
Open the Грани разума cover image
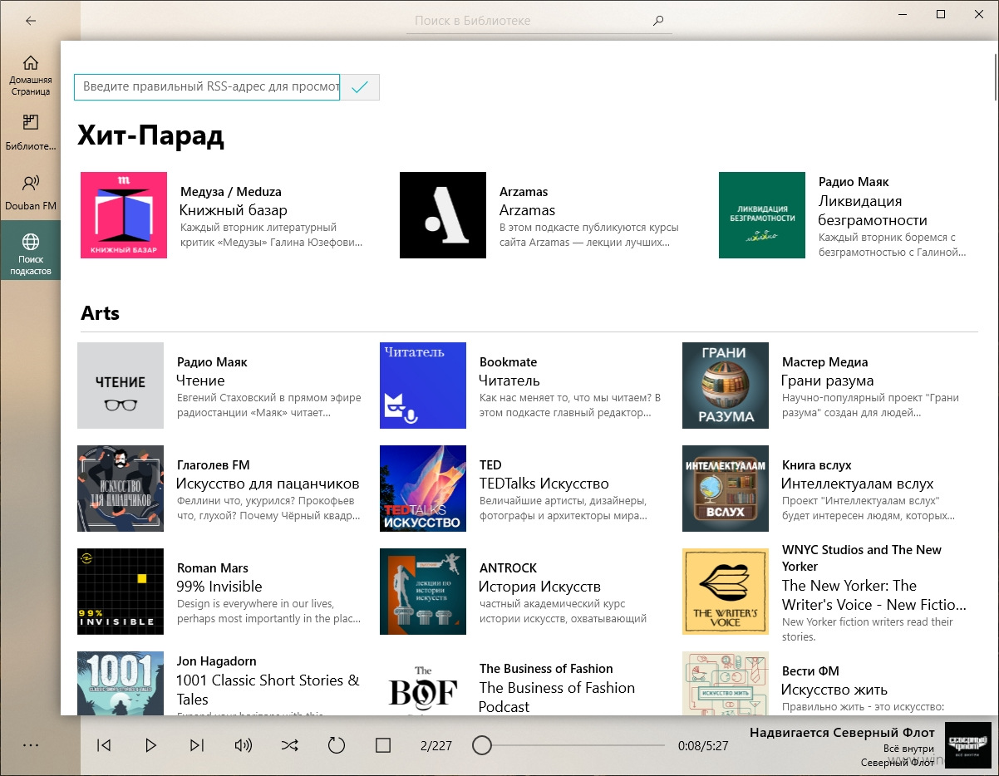click(726, 386)
